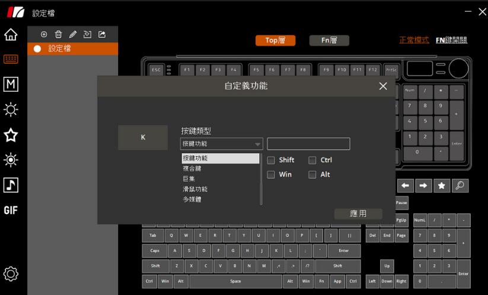Viewport: 488px width, 295px height.
Task: Click the magnifier search key icon
Action: tap(460, 186)
